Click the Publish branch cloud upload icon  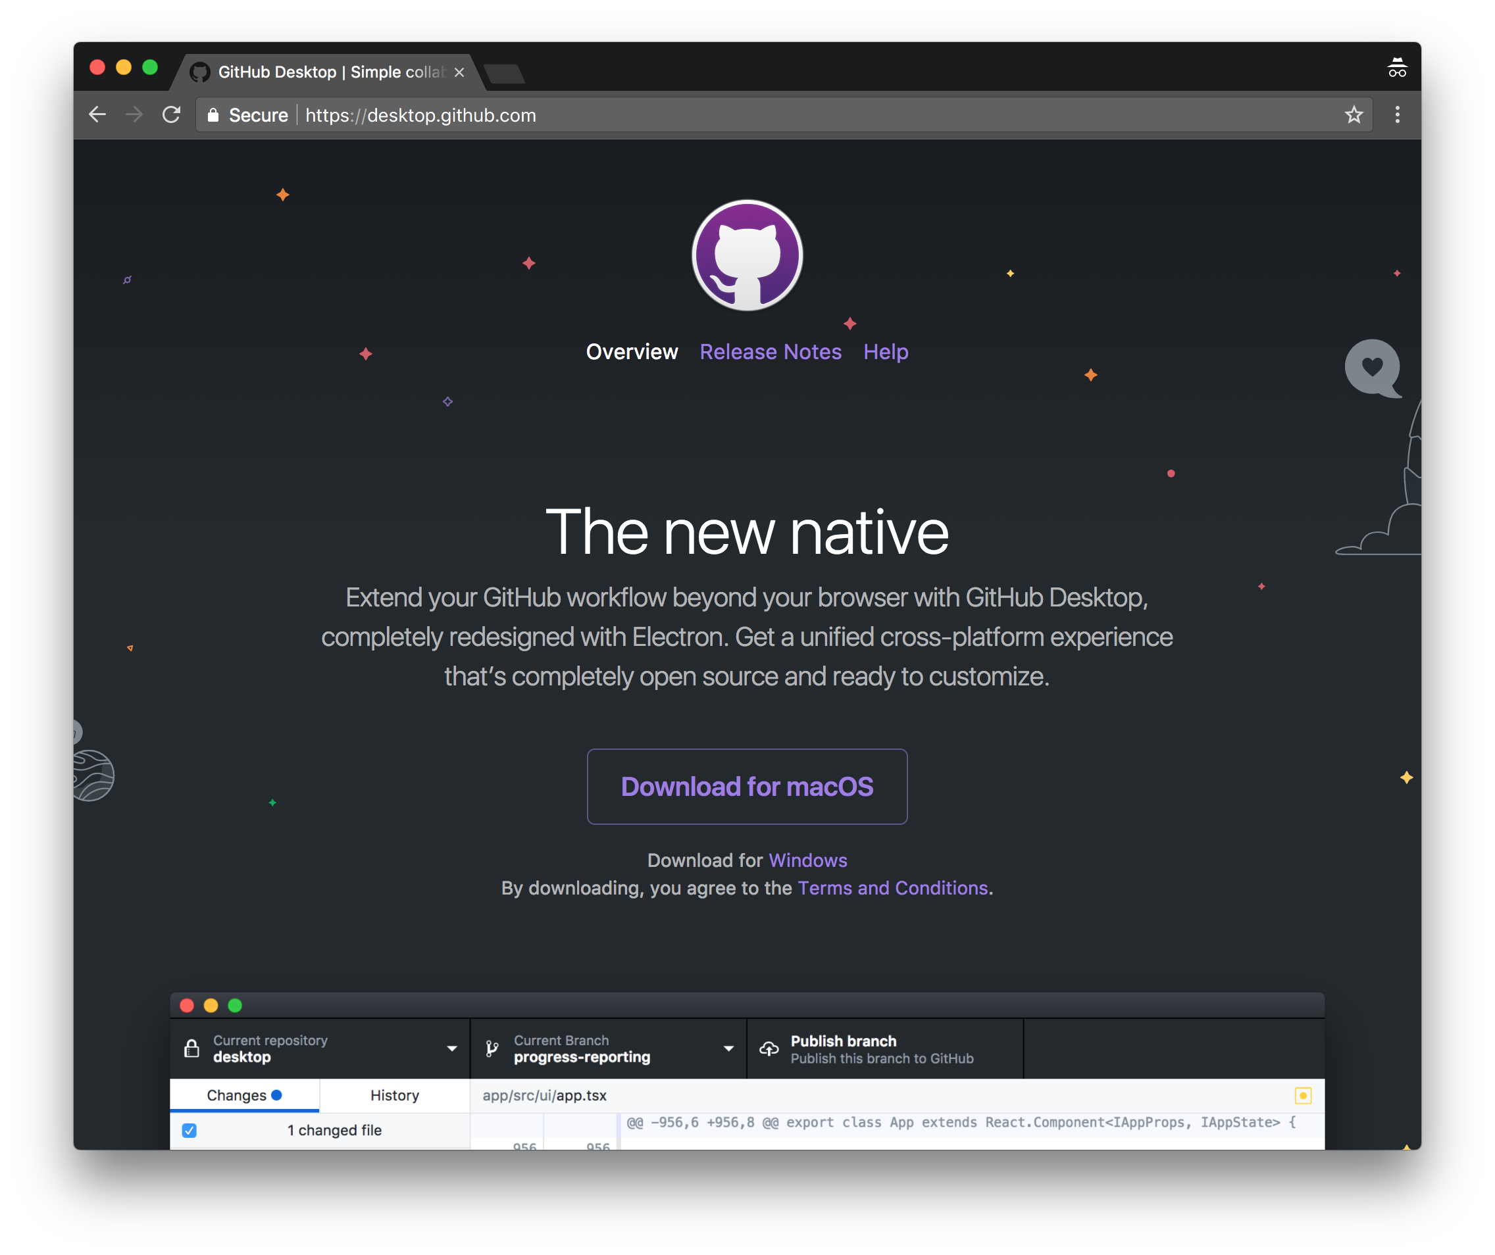(x=769, y=1048)
